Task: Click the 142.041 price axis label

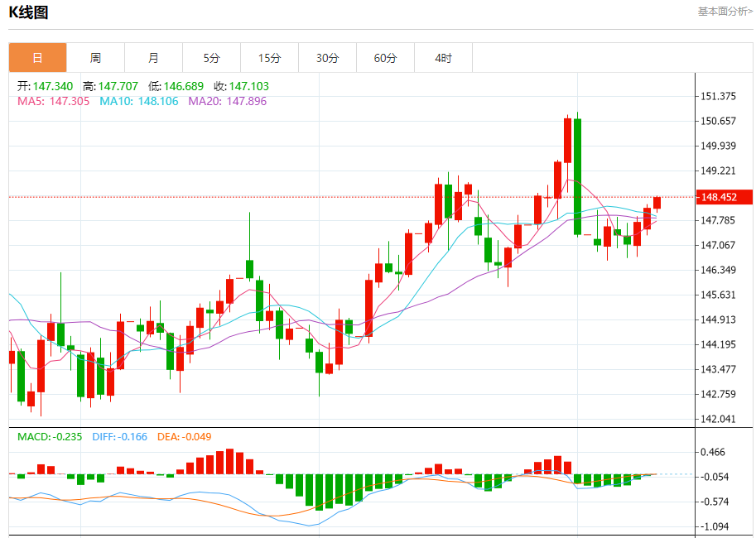Action: coord(718,419)
